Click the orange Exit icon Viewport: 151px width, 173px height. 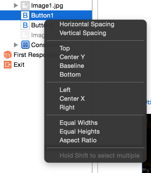click(8, 65)
